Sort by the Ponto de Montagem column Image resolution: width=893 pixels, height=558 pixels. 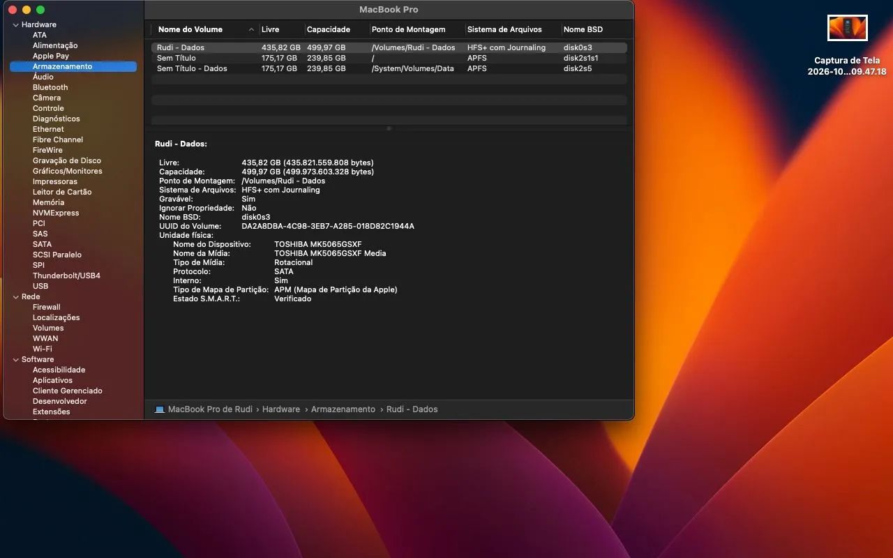point(417,29)
